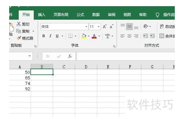Increase indent icon

[x=152, y=36]
